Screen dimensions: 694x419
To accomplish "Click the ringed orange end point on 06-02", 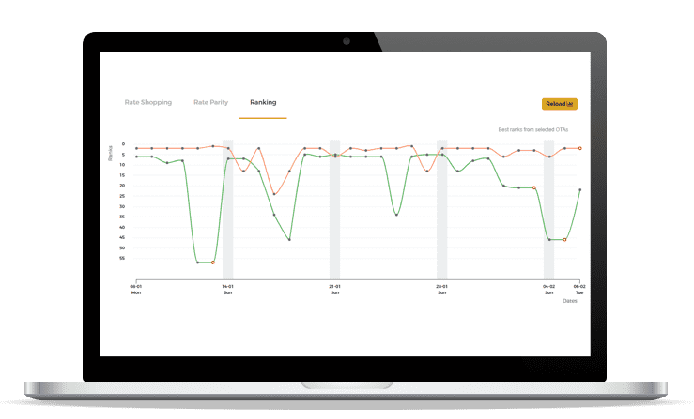I will [579, 148].
